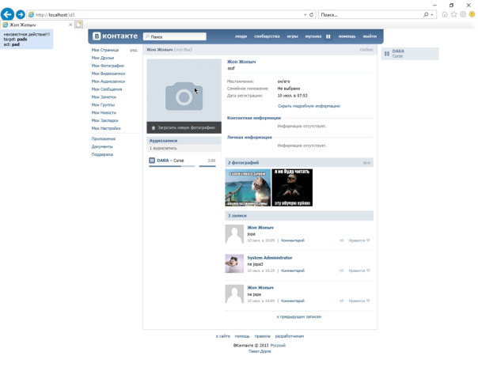Close the Жоп Жопыч browser tab
Image resolution: width=478 pixels, height=367 pixels.
tap(70, 25)
